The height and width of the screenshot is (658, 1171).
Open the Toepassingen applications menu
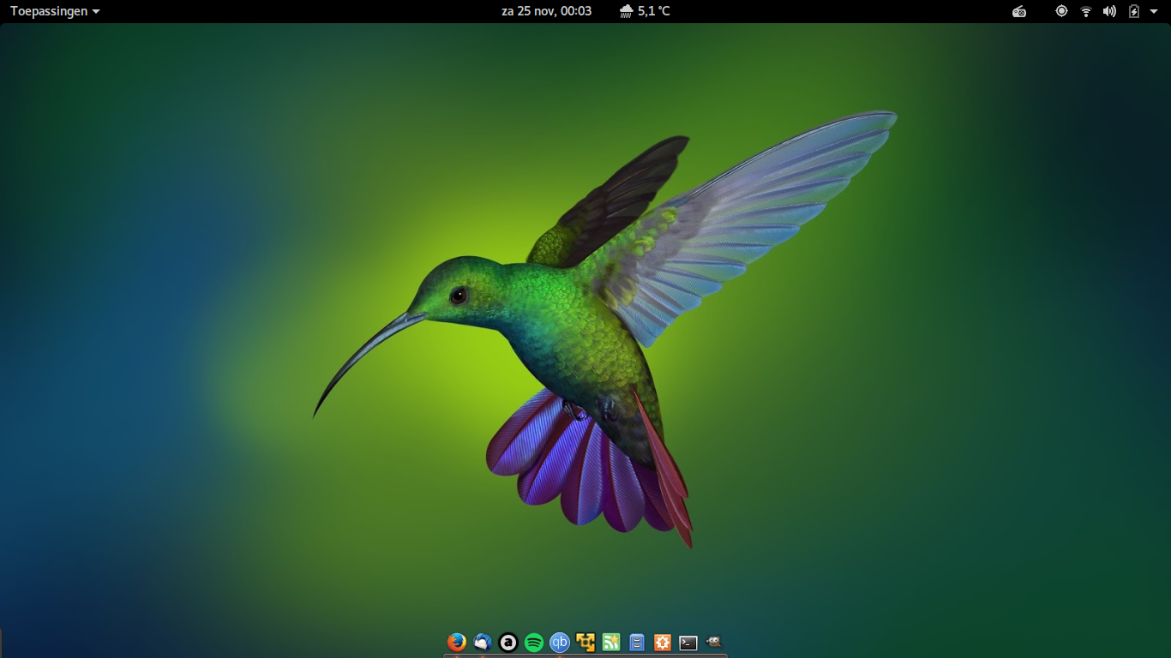[x=55, y=11]
